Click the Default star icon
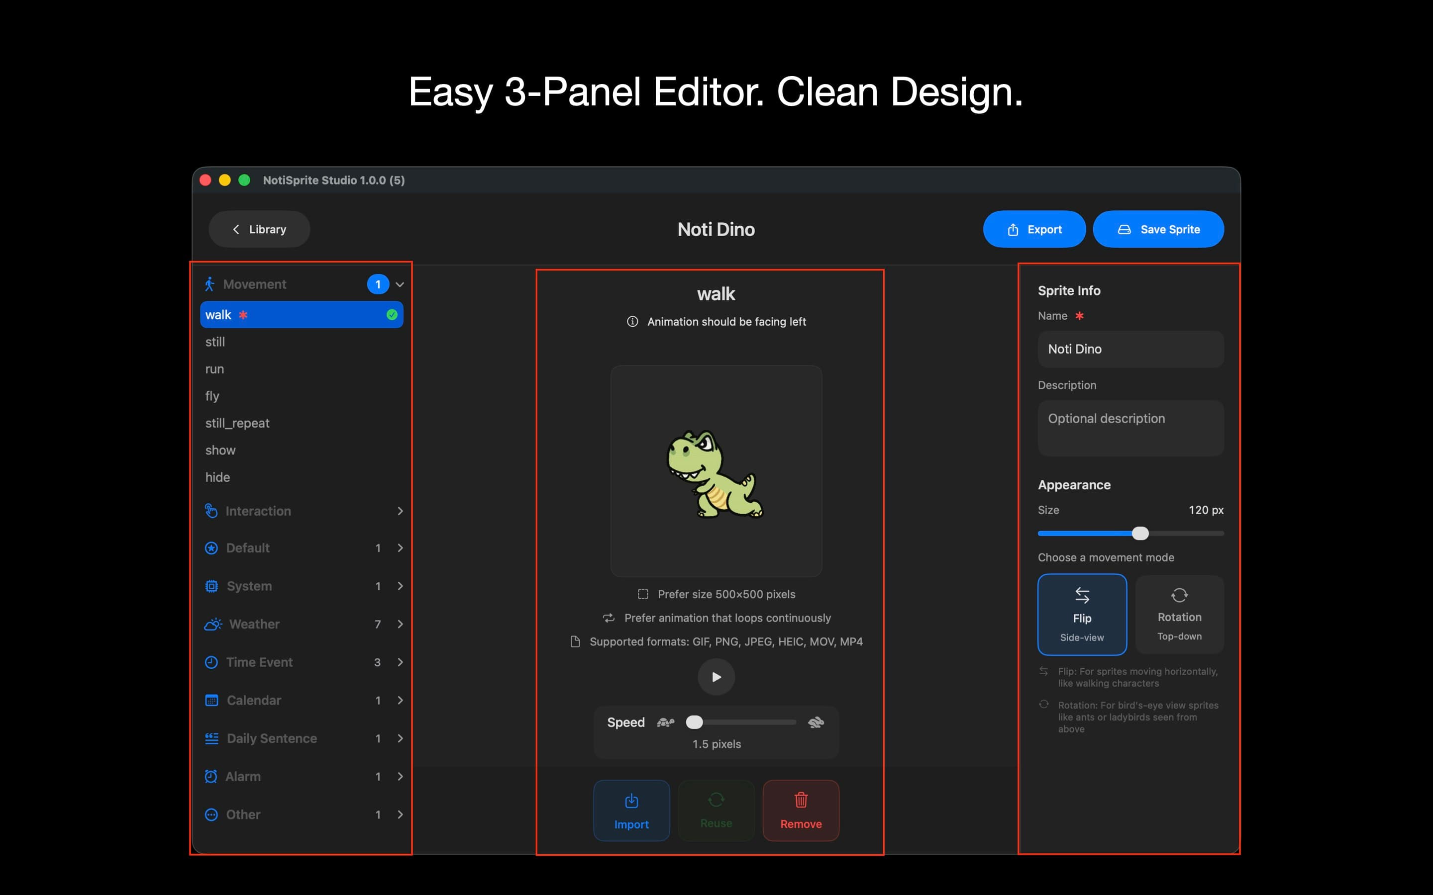This screenshot has height=895, width=1433. (212, 548)
